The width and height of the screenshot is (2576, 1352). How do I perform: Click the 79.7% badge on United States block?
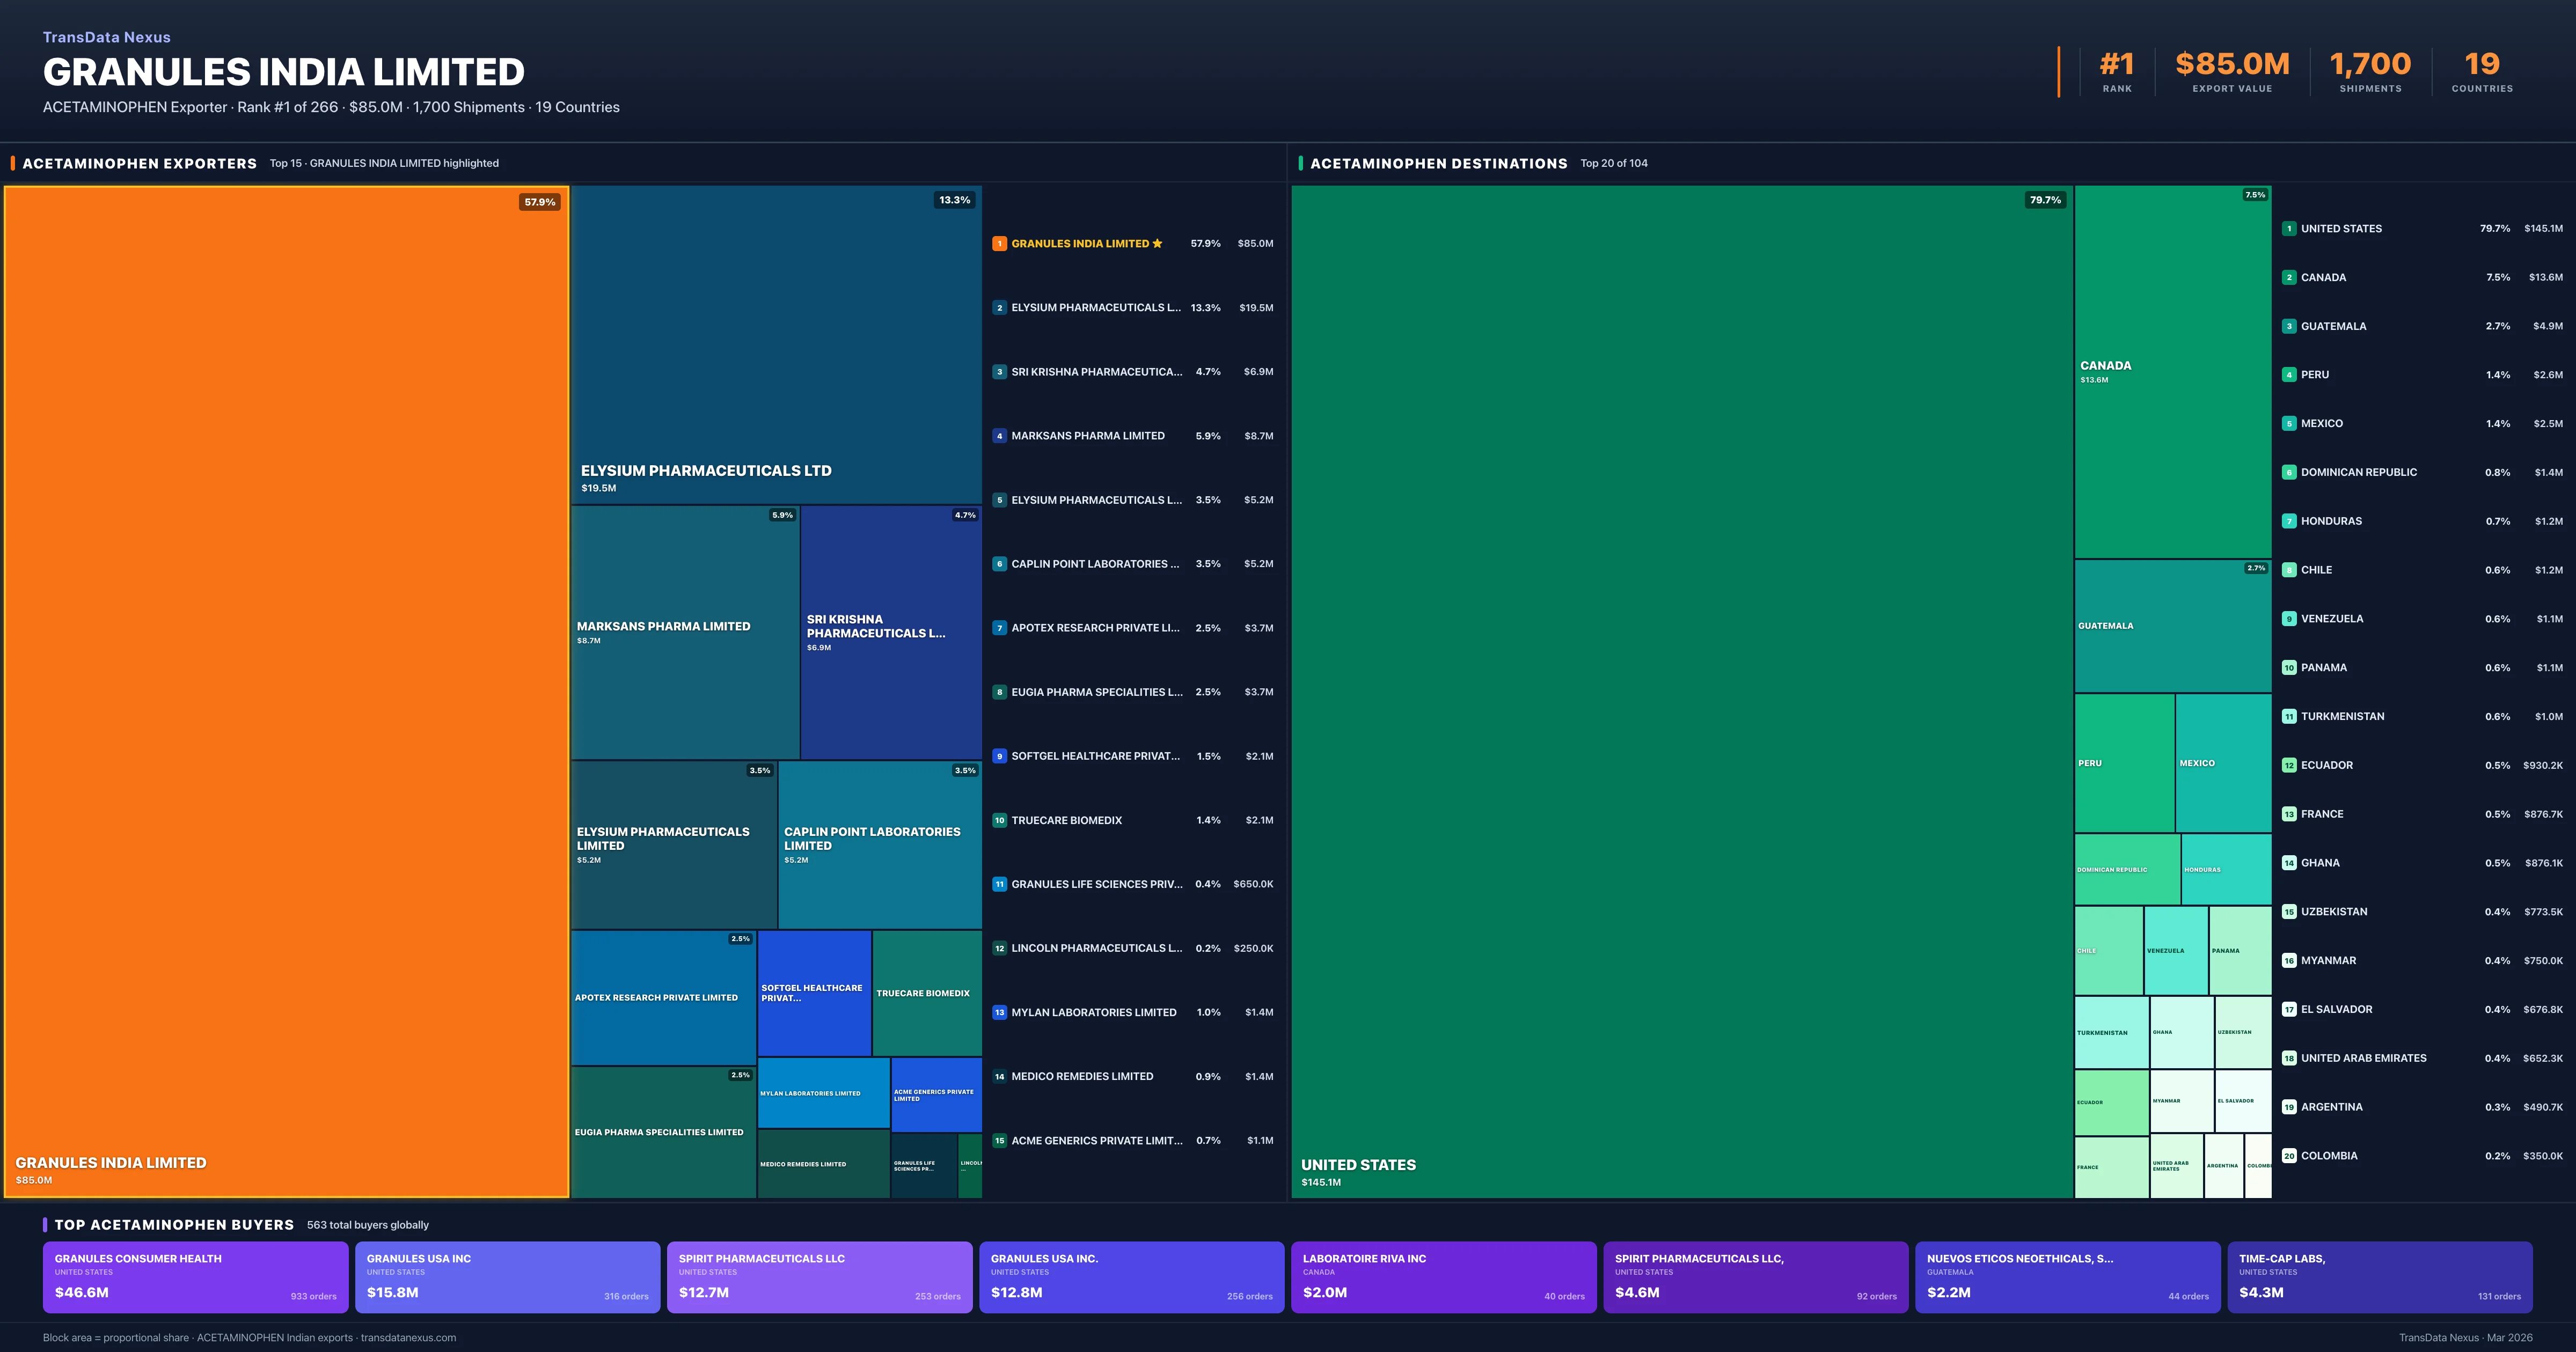point(2045,200)
